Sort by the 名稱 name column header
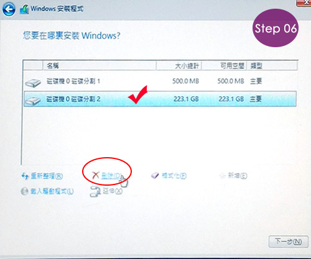Viewport: 311px width, 259px height. tap(100, 66)
